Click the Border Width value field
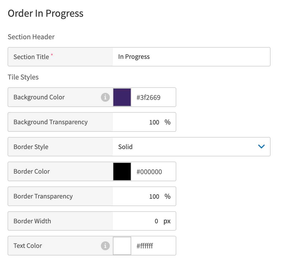Screen dimensions: 286x262 [x=156, y=221]
